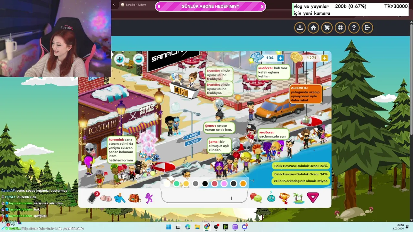Screen dimensions: 413x232
Task: Go to home via the house icon
Action: coord(313,28)
